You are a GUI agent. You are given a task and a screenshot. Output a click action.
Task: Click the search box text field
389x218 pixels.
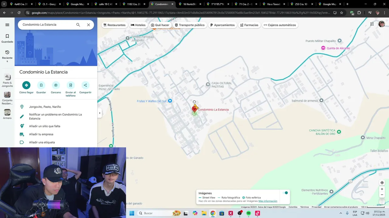click(47, 25)
